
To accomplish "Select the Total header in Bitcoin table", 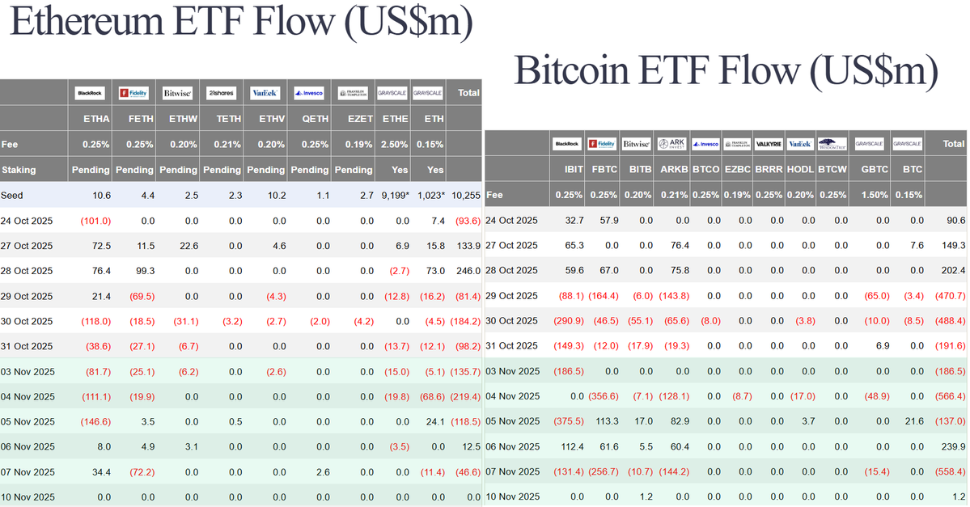I will [954, 144].
